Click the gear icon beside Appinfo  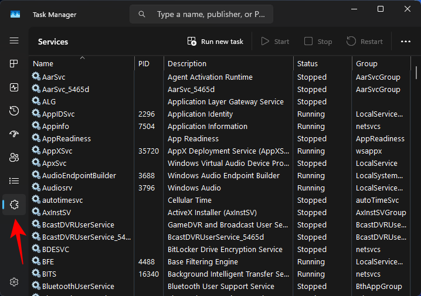(x=36, y=125)
